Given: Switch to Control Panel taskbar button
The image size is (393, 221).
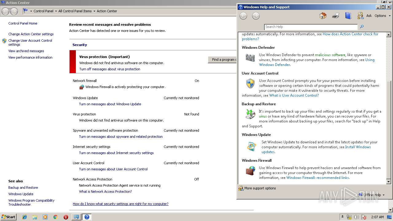Looking at the screenshot, I should coord(76,217).
